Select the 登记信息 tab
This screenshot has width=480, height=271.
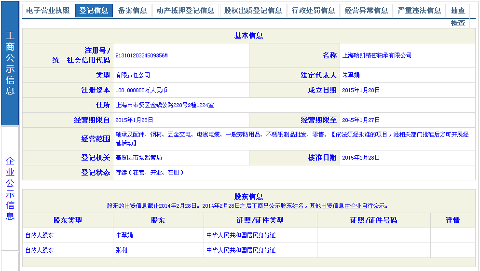pyautogui.click(x=94, y=11)
